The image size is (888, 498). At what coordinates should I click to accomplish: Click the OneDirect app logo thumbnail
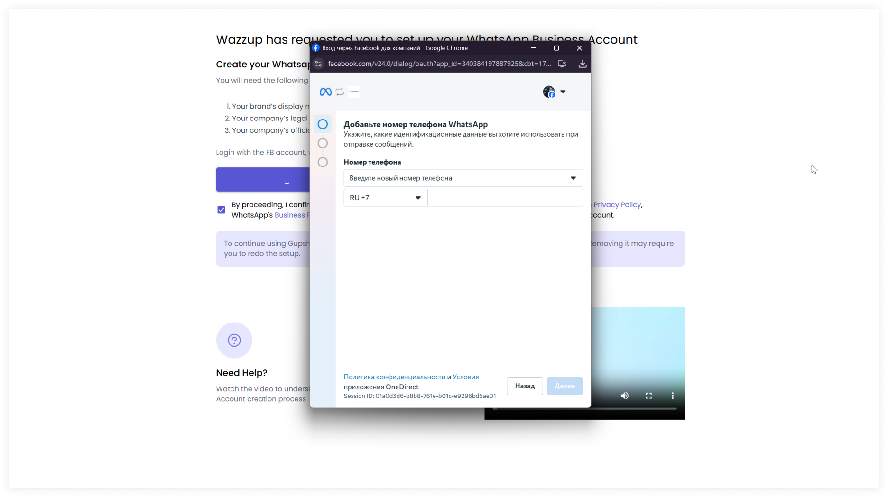pos(354,92)
